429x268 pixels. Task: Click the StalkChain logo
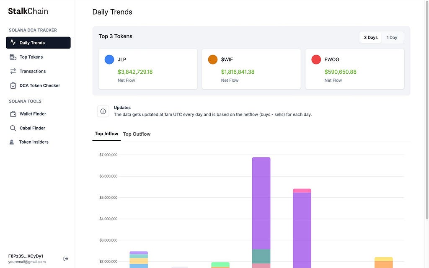28,11
